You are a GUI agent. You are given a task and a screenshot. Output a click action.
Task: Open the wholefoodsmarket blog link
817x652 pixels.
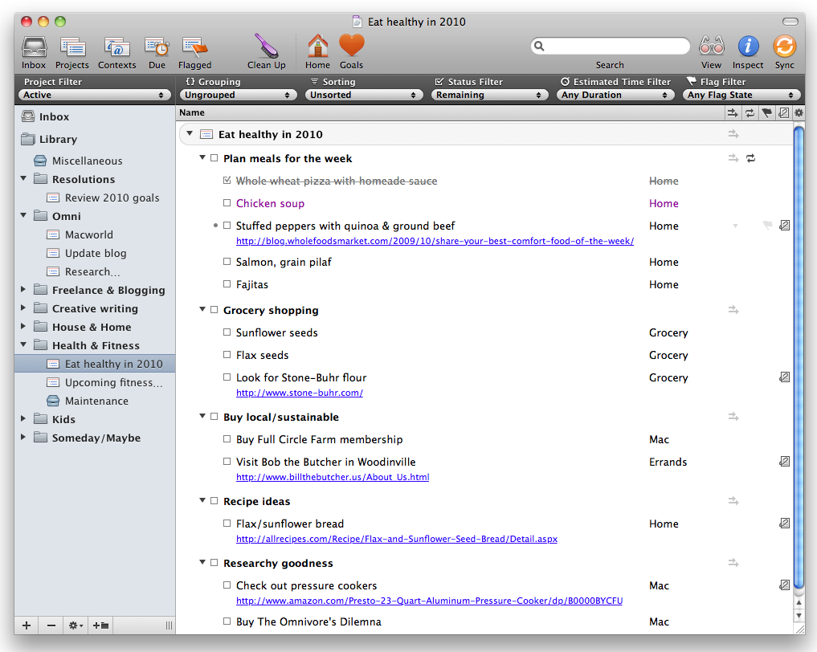[435, 241]
